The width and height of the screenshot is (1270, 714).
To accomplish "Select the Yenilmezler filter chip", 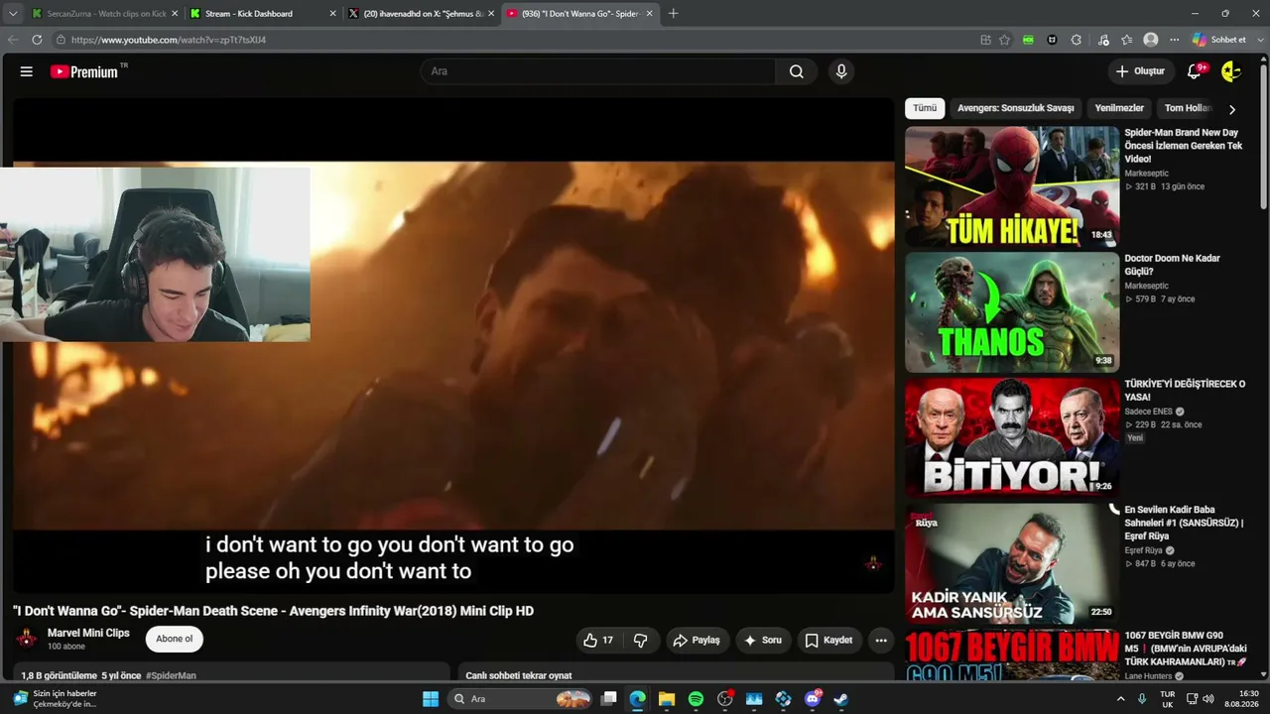I will pos(1119,108).
